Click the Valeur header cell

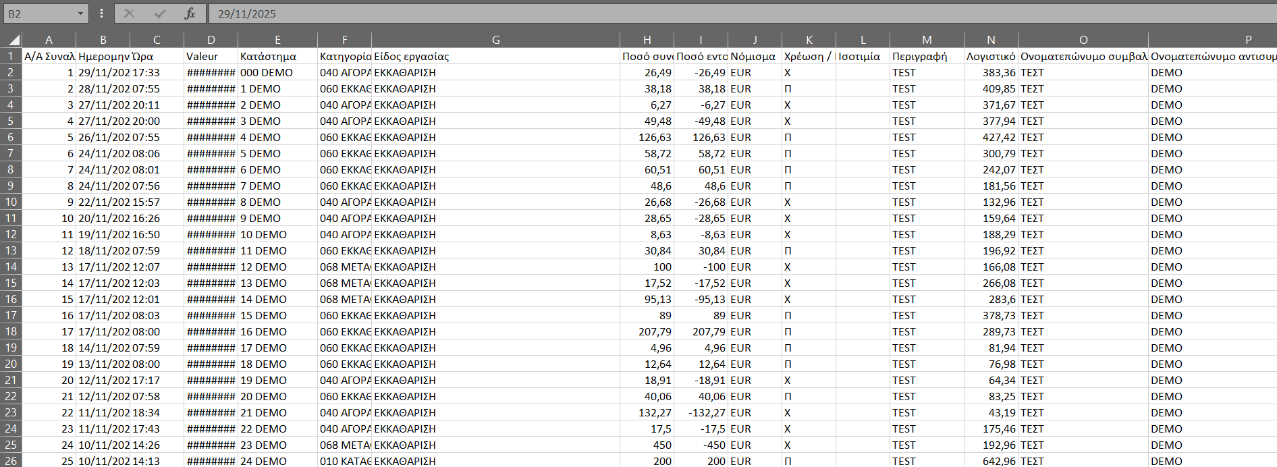tap(211, 57)
